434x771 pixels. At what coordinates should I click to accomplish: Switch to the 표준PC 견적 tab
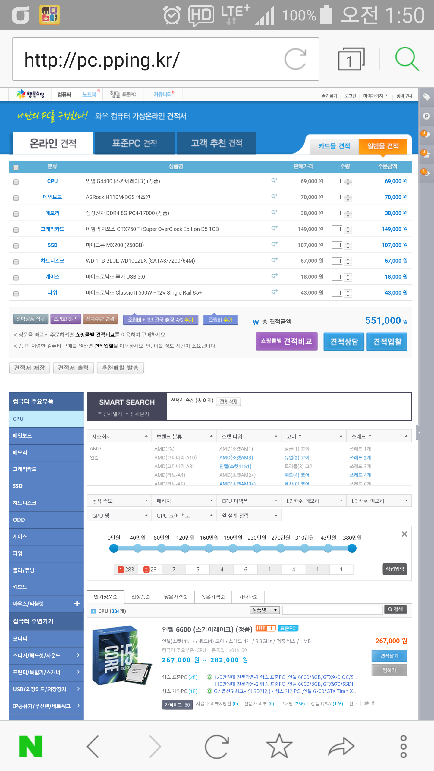pyautogui.click(x=134, y=143)
